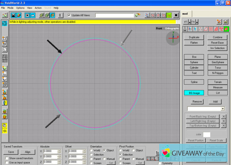Select World orientation radio button
Screen dimensions: 231x165
click(92, 150)
